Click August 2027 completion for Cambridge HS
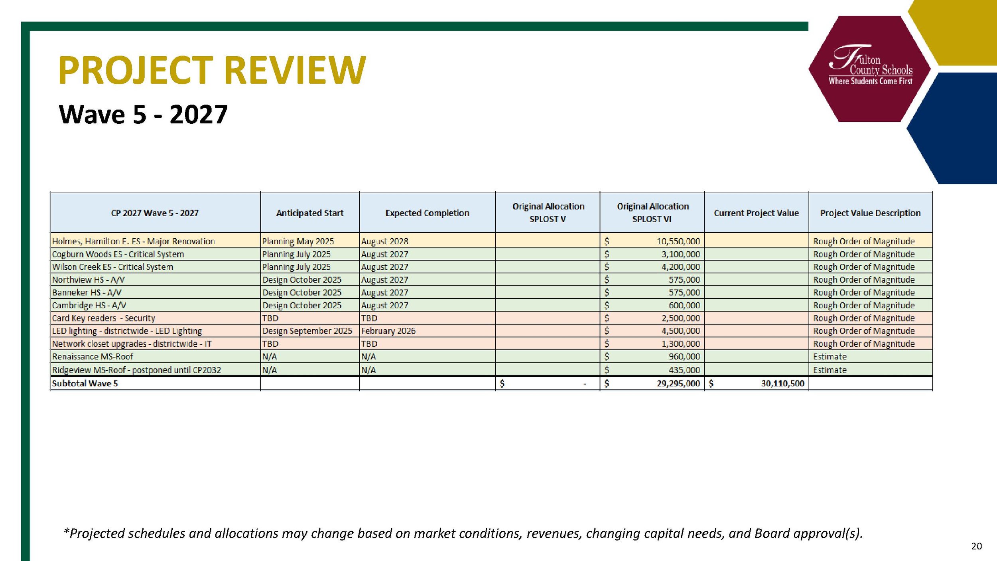 point(428,305)
